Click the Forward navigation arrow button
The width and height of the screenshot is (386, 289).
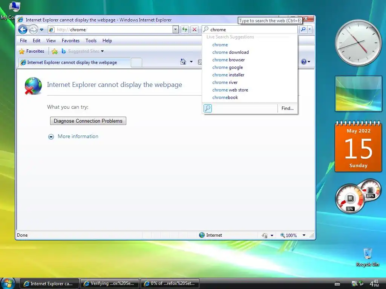click(33, 30)
